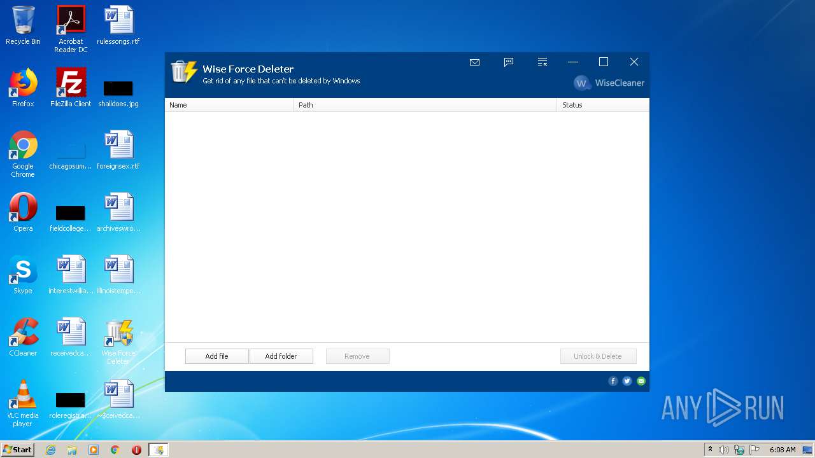Open the network tray icon
This screenshot has width=815, height=458.
[x=739, y=450]
